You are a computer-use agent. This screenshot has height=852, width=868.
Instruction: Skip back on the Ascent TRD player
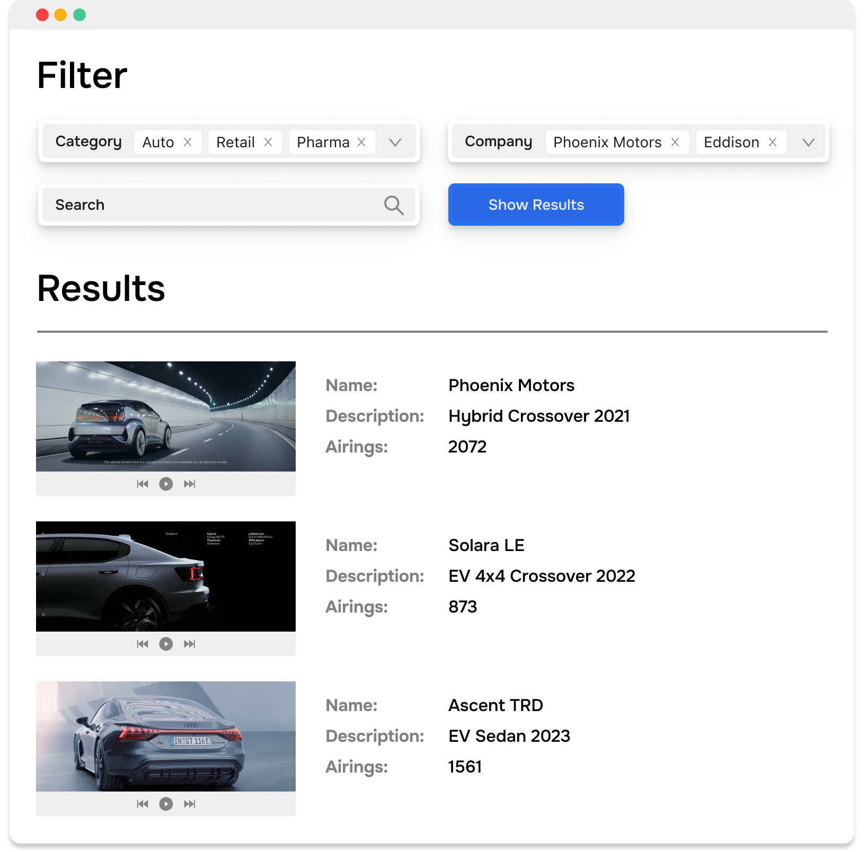[x=143, y=803]
